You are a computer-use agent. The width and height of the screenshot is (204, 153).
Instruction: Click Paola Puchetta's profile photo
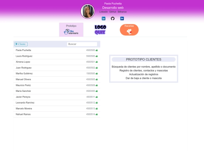(88, 11)
